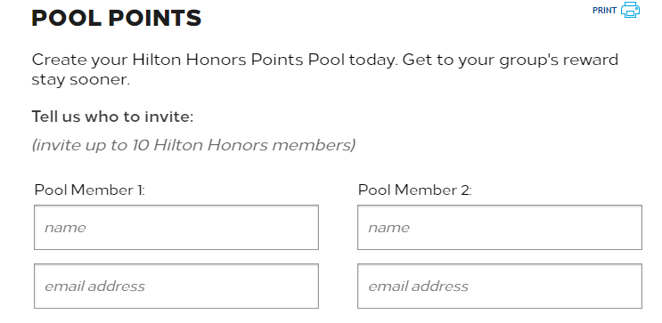Select the 'name' placeholder under Pool Member 1
Screen dimensions: 662x323
[x=65, y=228]
